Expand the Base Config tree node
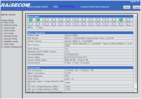The image size is (141, 99). coord(2,22)
